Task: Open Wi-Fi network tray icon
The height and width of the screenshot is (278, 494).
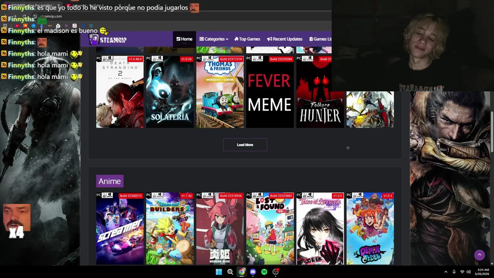Action: [x=462, y=272]
